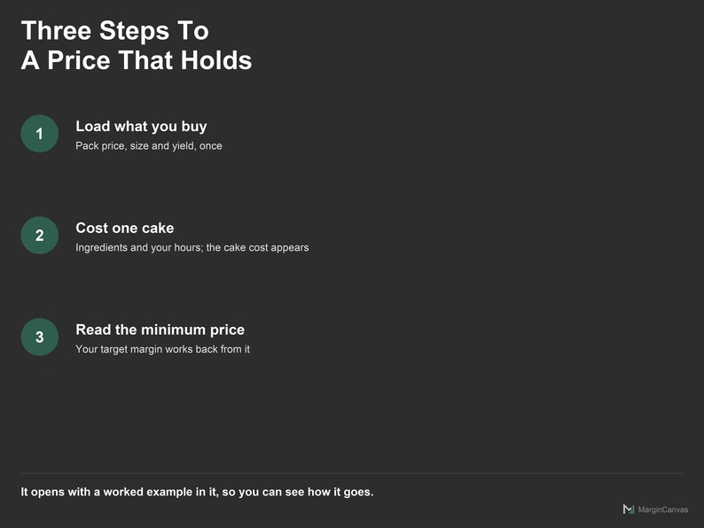
Task: Select "Pack price, size and yield, once" text
Action: pos(149,146)
